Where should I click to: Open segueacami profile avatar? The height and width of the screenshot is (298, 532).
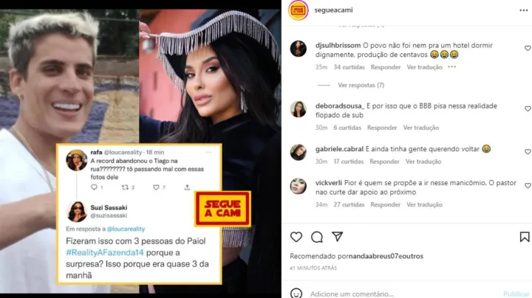[x=298, y=10]
